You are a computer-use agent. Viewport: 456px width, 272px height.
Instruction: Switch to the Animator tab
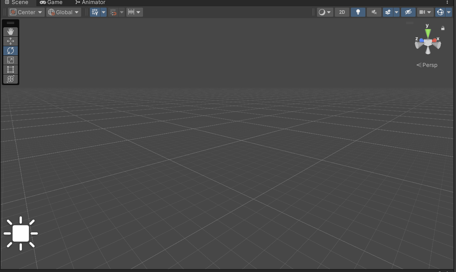pyautogui.click(x=90, y=3)
